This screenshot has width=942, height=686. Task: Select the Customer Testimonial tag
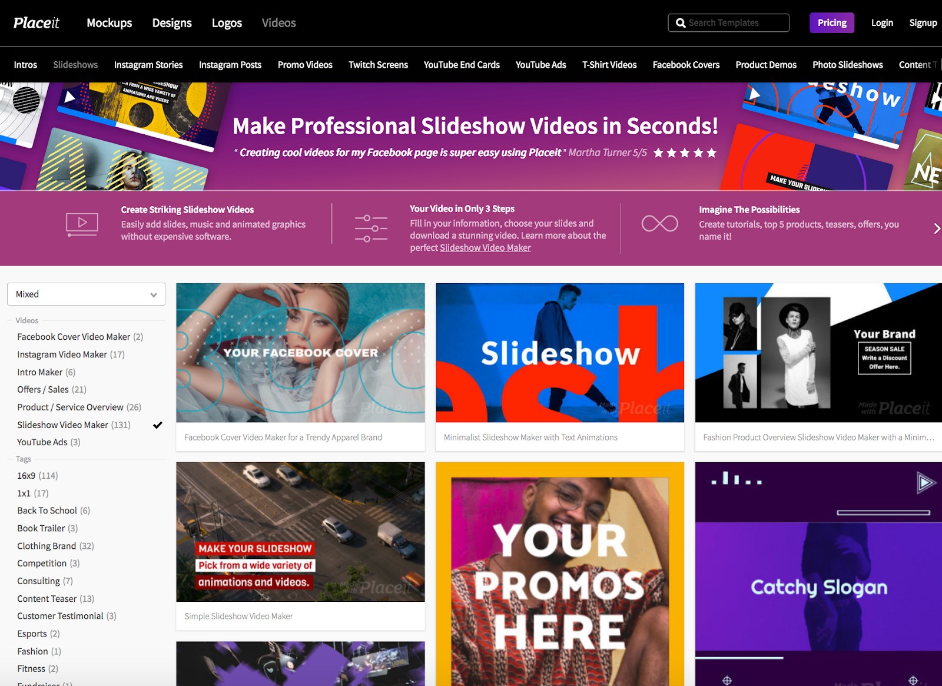[x=67, y=616]
